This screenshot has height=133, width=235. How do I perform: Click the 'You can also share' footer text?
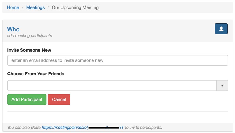(x=24, y=128)
